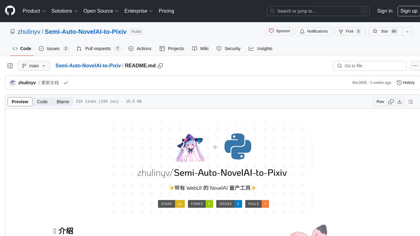The width and height of the screenshot is (420, 236).
Task: Switch to the Security tab
Action: click(229, 48)
